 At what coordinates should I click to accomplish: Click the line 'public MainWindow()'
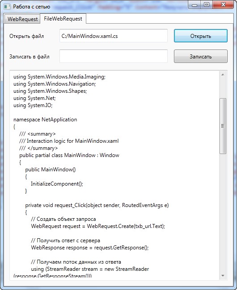tap(51, 170)
